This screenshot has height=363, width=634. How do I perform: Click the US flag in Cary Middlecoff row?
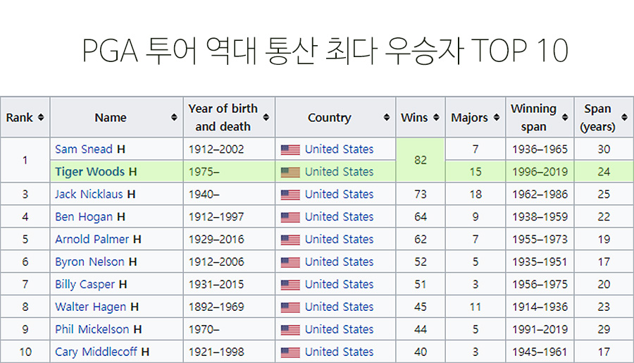tap(290, 352)
